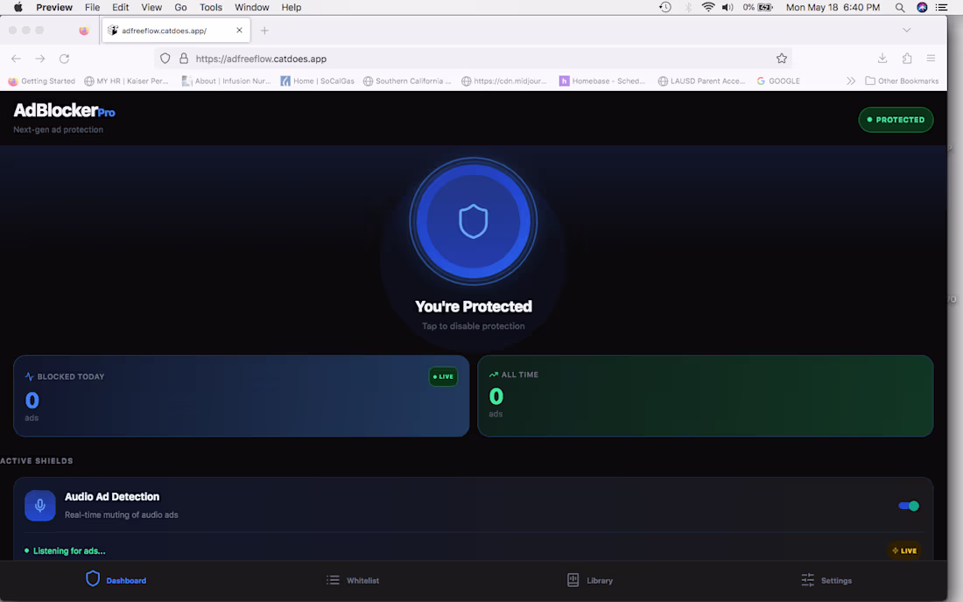Select the Blocked Today card
The width and height of the screenshot is (963, 602).
242,395
